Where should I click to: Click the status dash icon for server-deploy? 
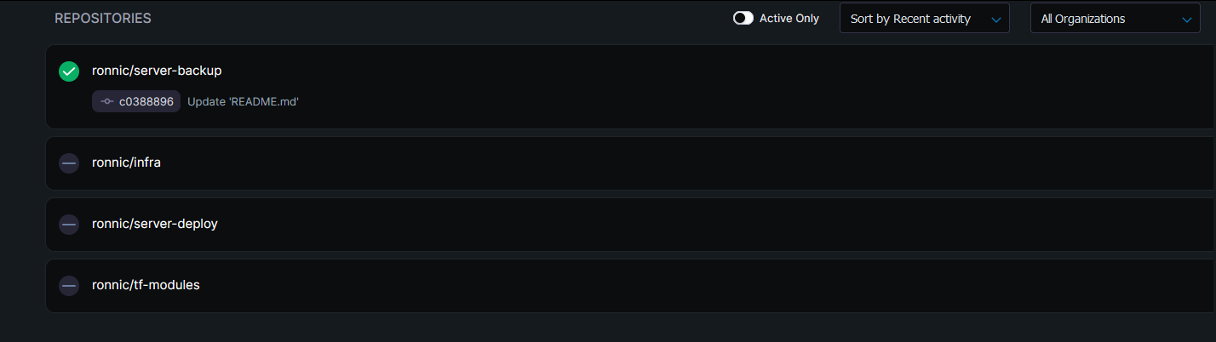click(x=69, y=225)
